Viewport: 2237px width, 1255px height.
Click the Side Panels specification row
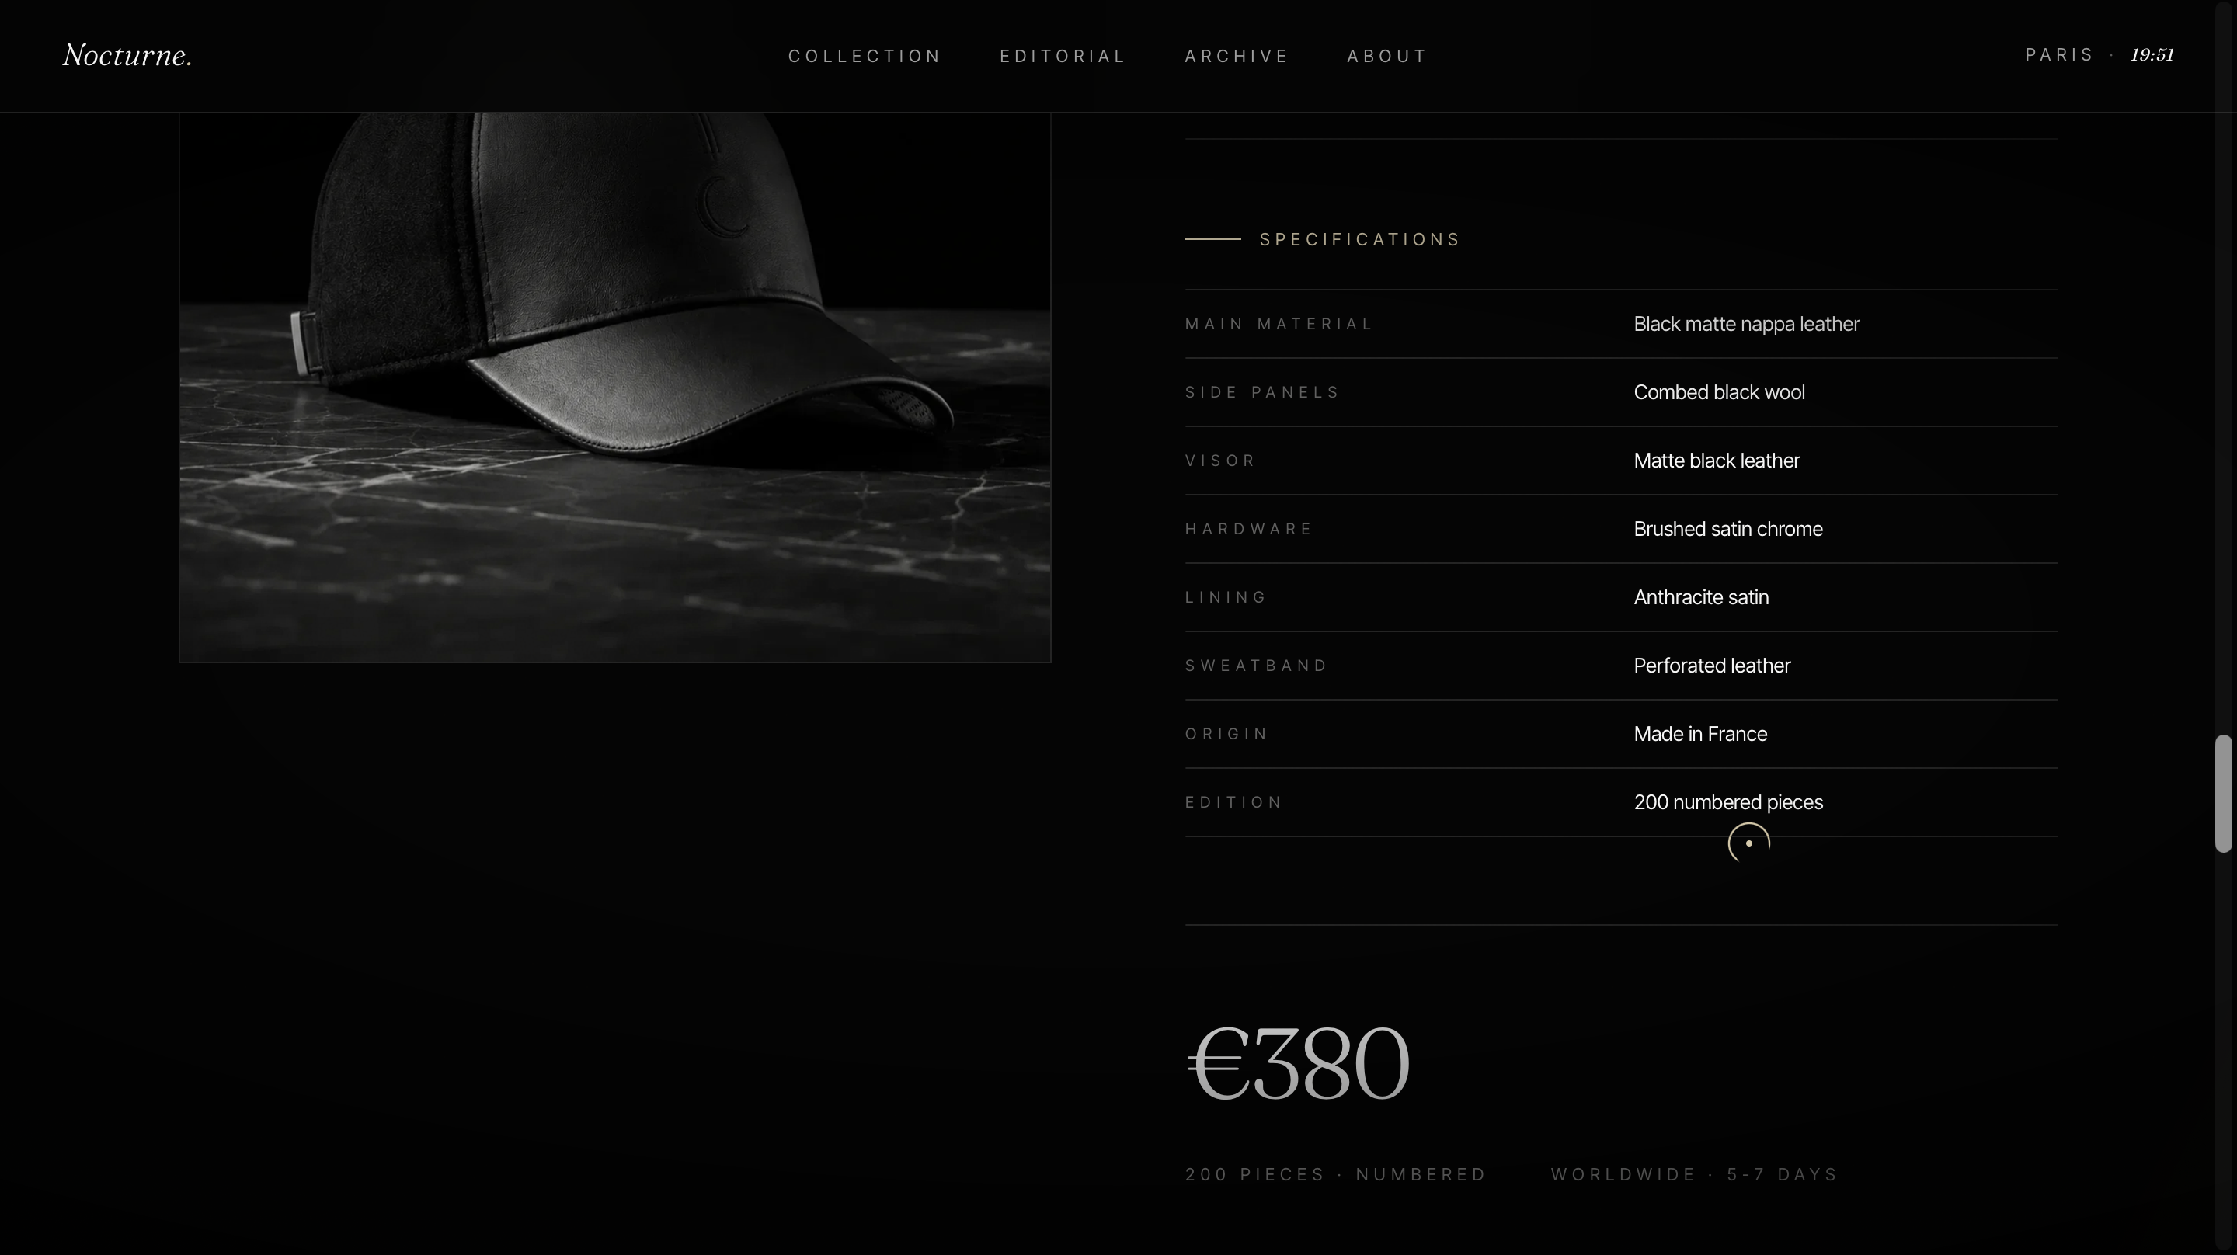tap(1621, 392)
